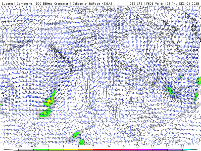Click the '1' colorbar tick label
Viewport: 201px width, 151px height.
[48, 146]
